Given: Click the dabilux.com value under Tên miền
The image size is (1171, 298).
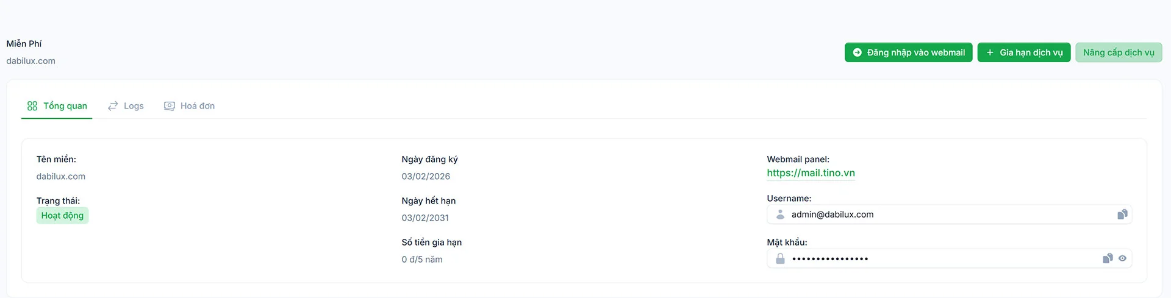Looking at the screenshot, I should 61,177.
